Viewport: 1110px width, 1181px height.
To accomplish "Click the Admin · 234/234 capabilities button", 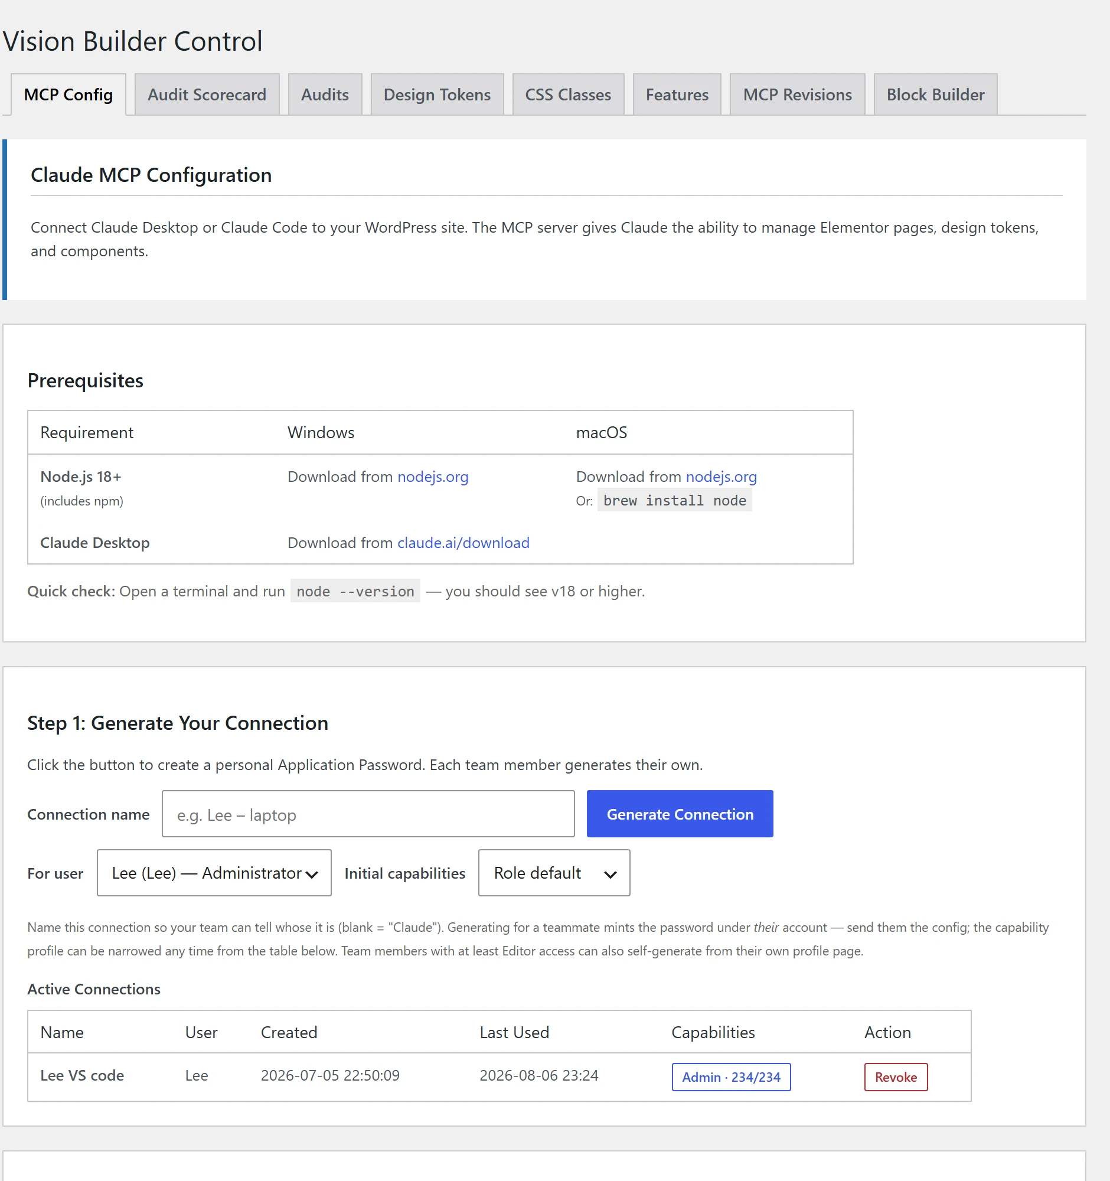I will pyautogui.click(x=731, y=1077).
